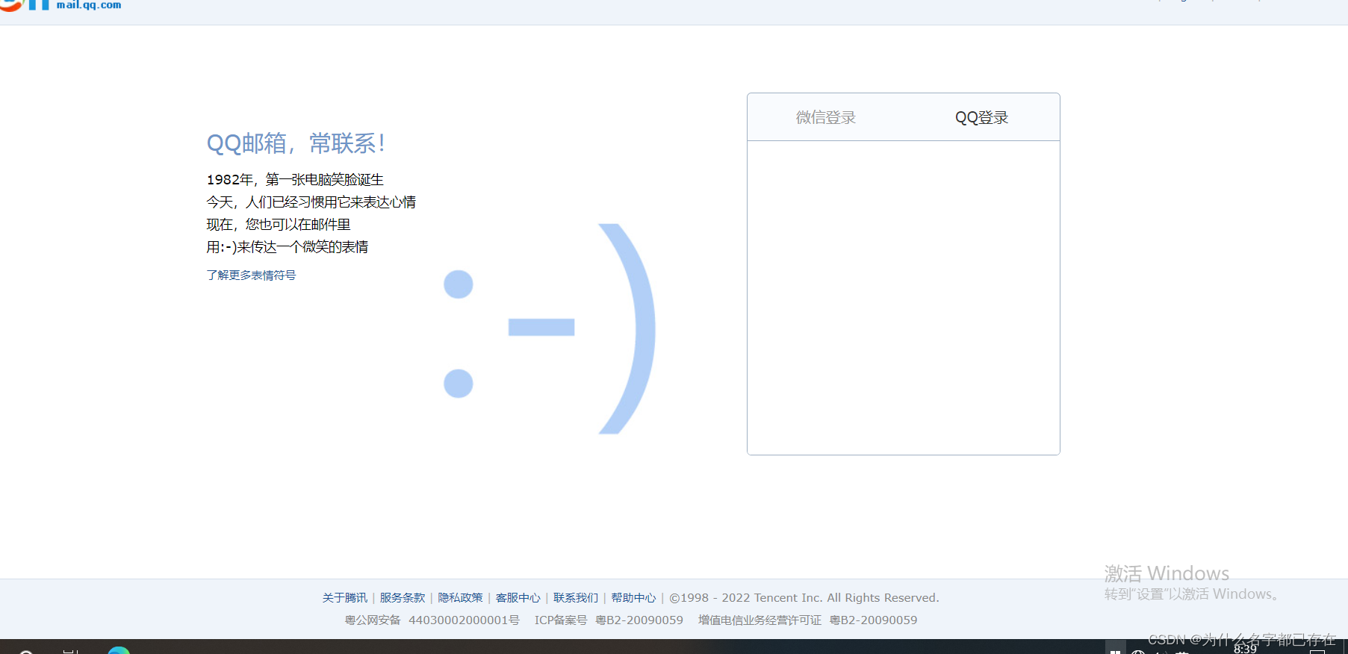Open the 服务条款 footer link
Image resolution: width=1348 pixels, height=654 pixels.
pos(403,598)
